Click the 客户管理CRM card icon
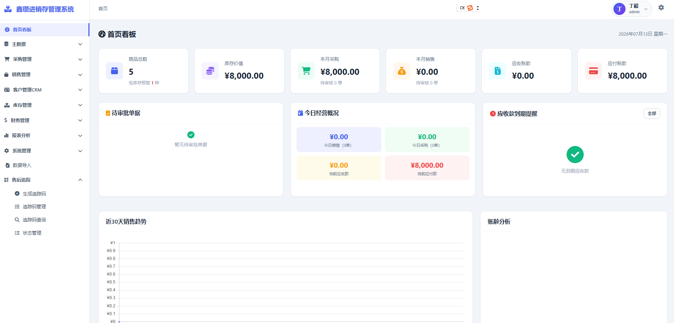Image resolution: width=674 pixels, height=323 pixels. point(7,90)
